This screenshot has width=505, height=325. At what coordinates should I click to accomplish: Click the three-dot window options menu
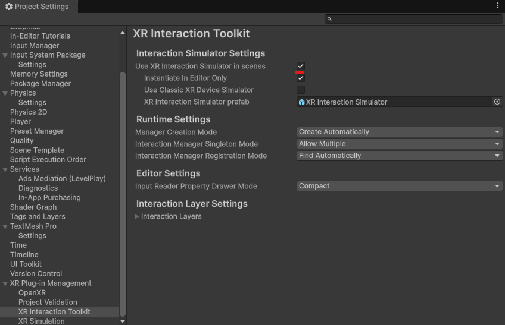click(x=498, y=6)
